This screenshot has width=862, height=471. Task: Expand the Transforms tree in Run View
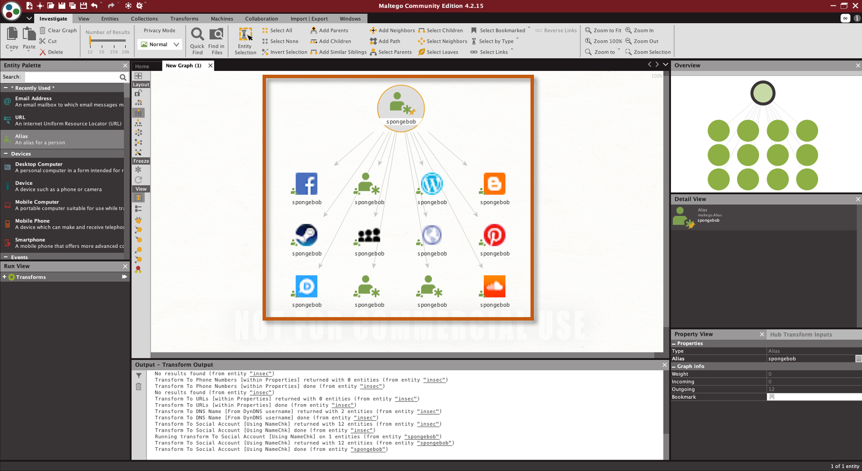[4, 277]
